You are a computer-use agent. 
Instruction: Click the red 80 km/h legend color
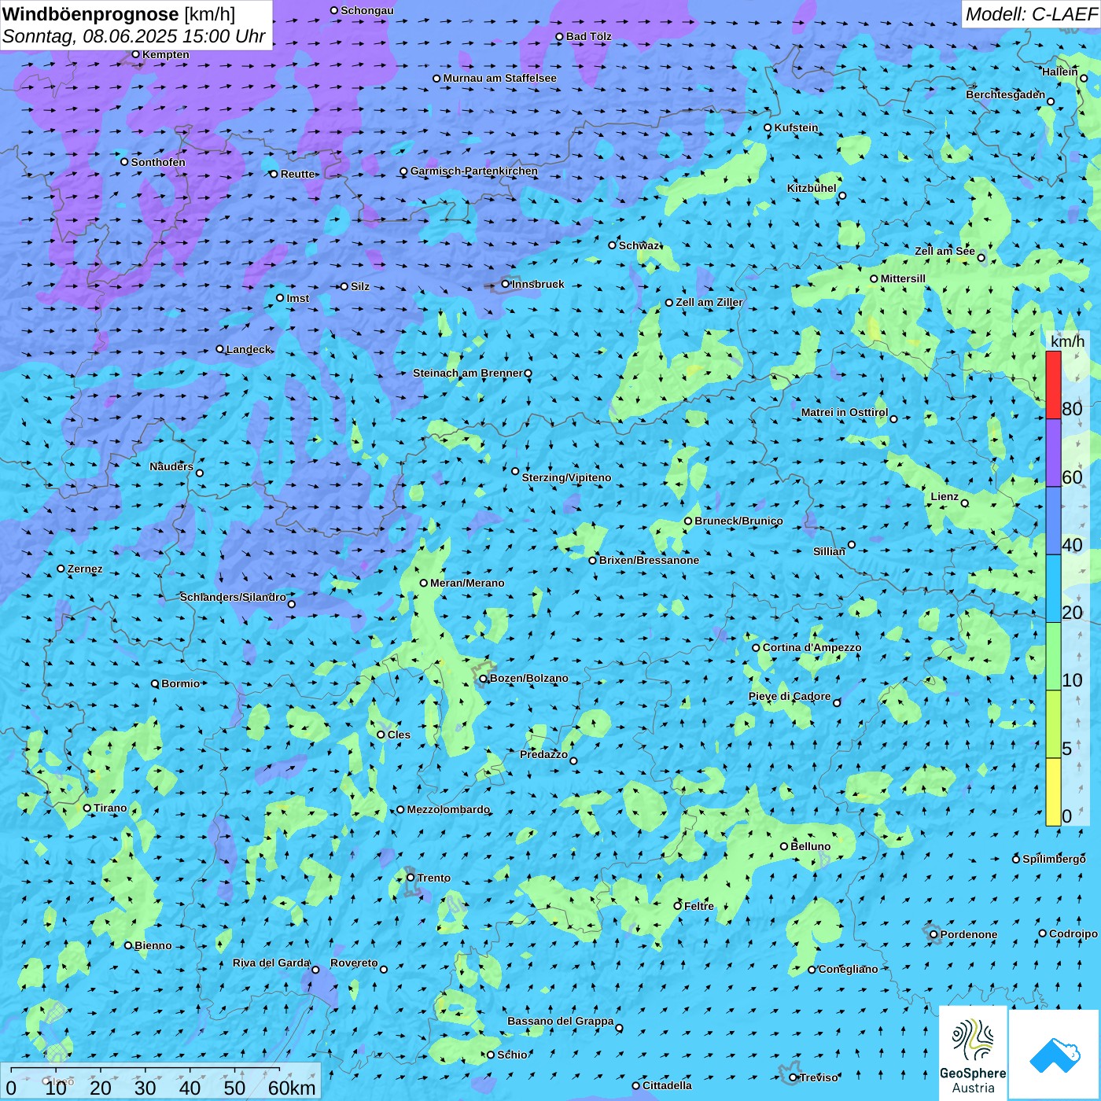pyautogui.click(x=1053, y=385)
